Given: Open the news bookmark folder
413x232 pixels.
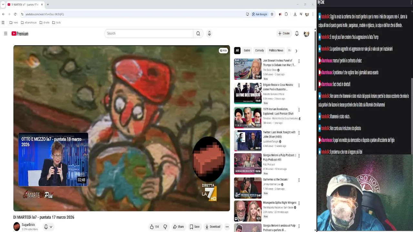Looking at the screenshot, I should pyautogui.click(x=14, y=23).
